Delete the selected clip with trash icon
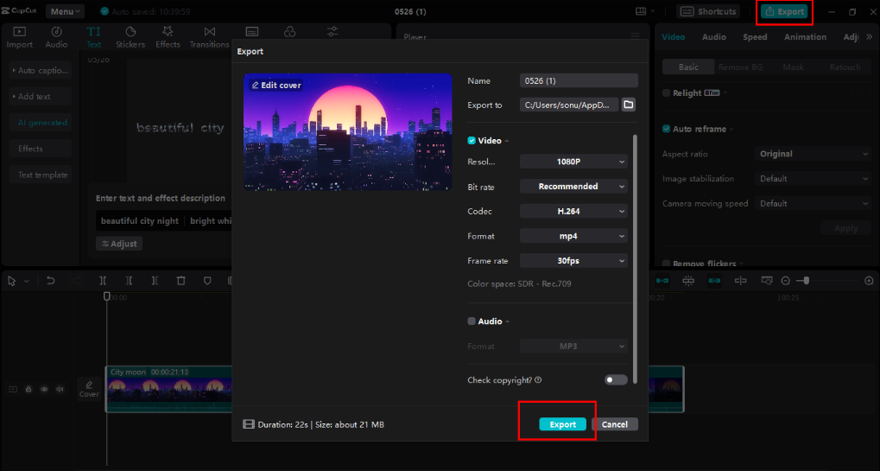 [180, 281]
